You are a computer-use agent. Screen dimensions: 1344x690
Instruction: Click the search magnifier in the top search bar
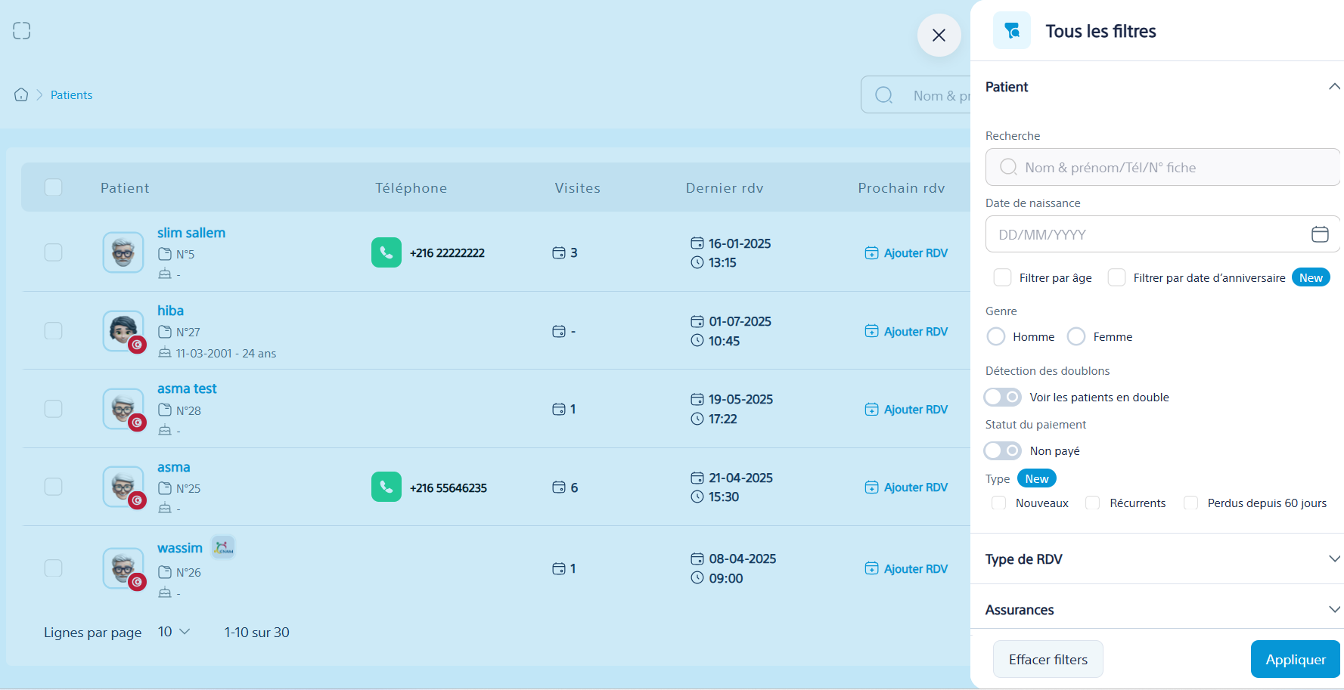coord(883,95)
